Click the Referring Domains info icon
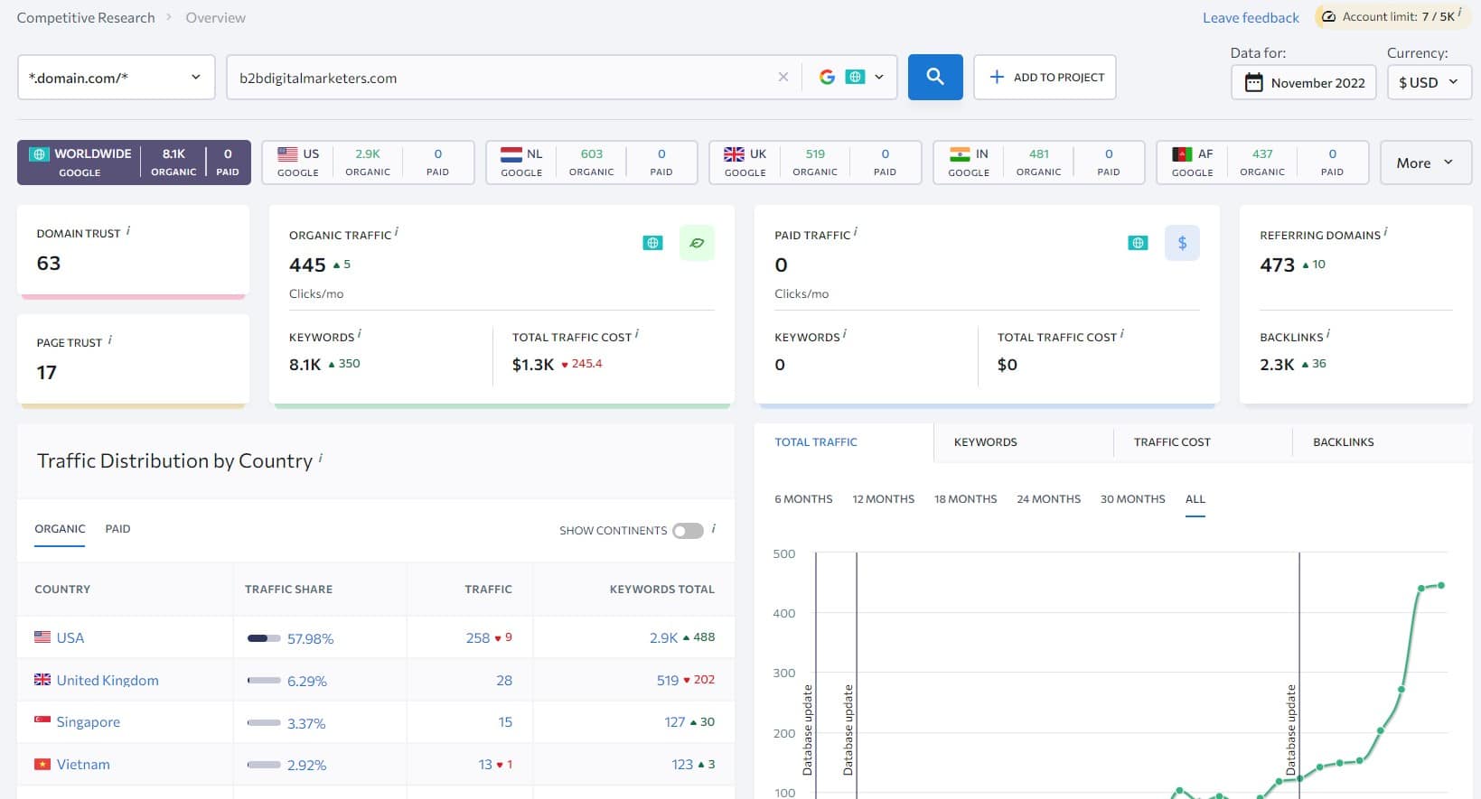 [1386, 231]
